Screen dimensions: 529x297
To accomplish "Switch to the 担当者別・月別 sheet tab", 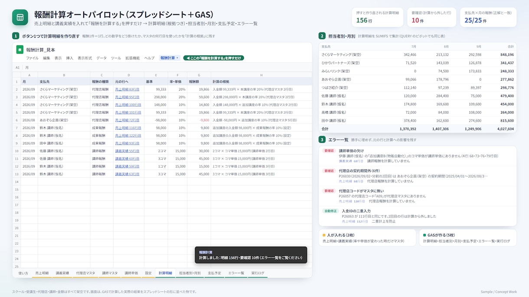I will tap(190, 273).
